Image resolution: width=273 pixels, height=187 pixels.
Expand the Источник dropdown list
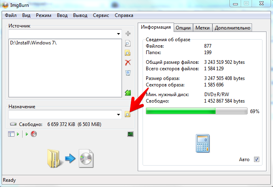[x=118, y=34]
